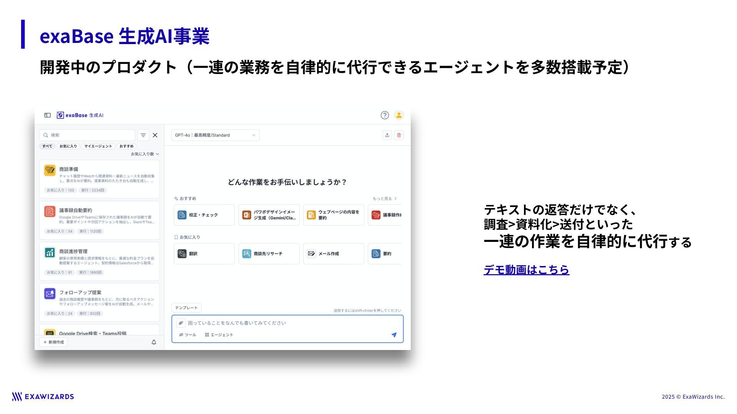This screenshot has height=414, width=737.
Task: Click お気に入り：24 badge
Action: coord(59,314)
